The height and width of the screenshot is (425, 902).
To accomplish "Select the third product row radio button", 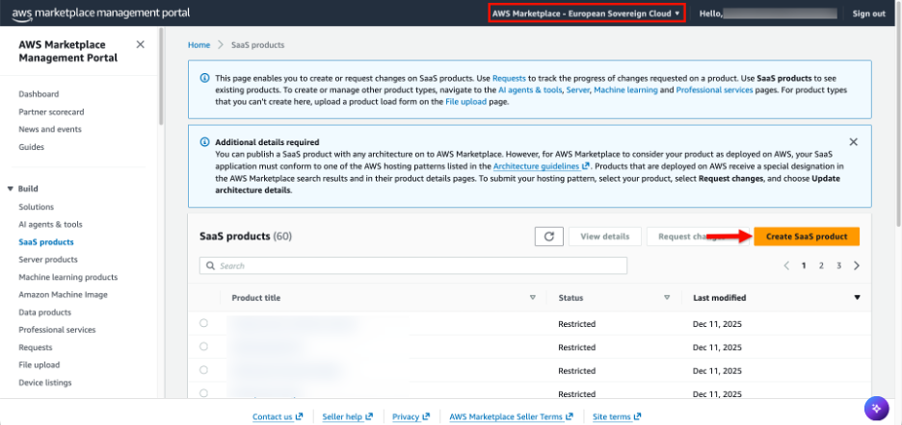I will [x=203, y=370].
